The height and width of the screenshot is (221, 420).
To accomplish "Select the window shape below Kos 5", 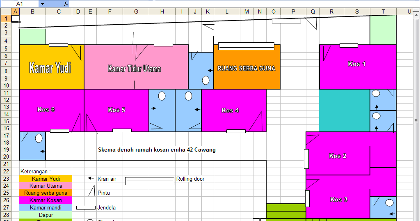I will [x=122, y=130].
